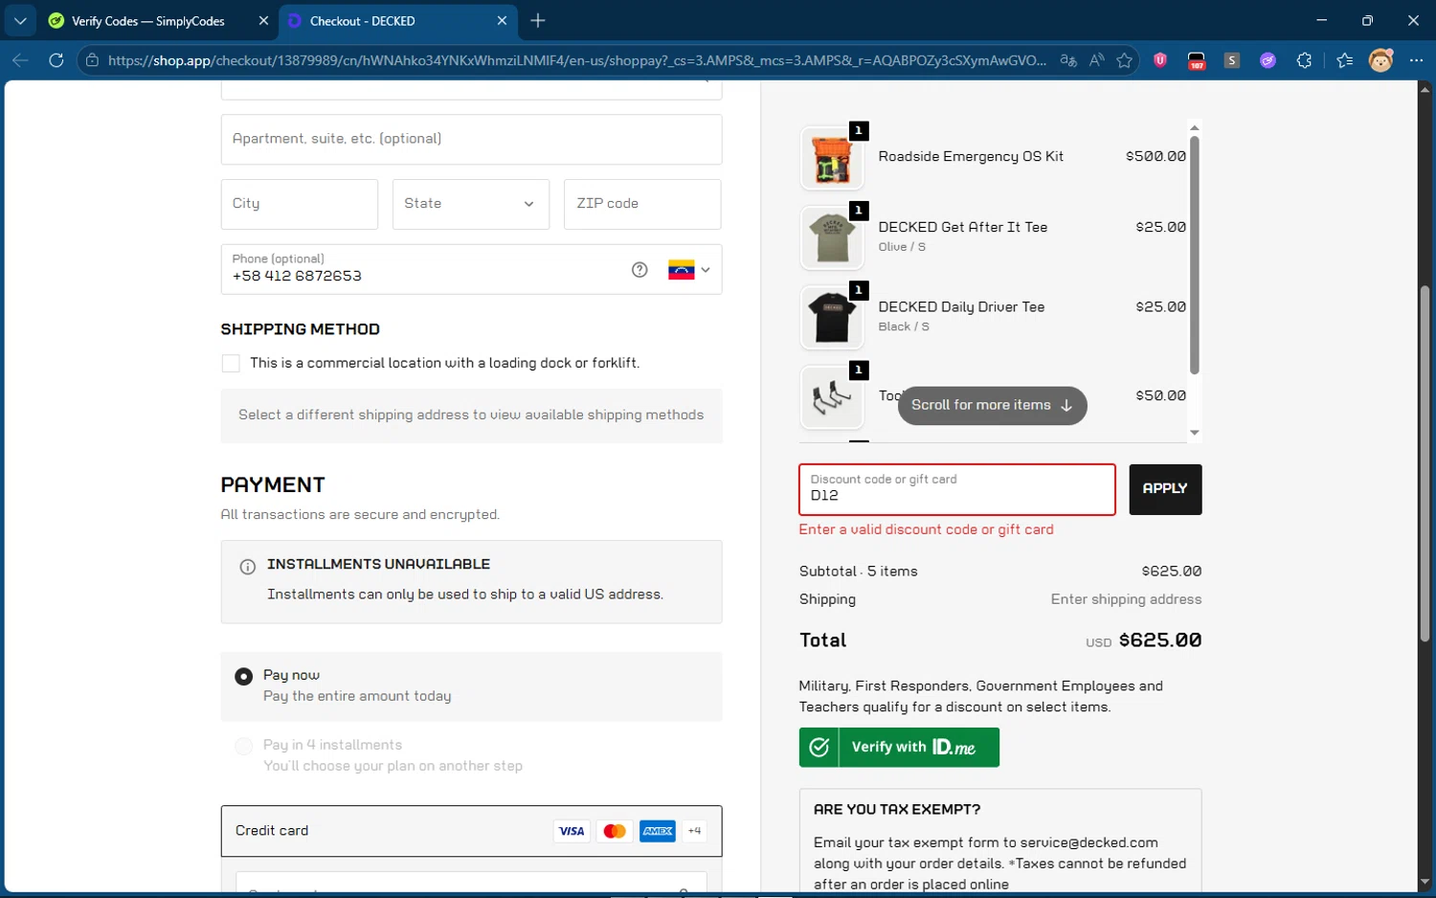Apply the discount code with the APPLY button
1436x898 pixels.
(1165, 489)
